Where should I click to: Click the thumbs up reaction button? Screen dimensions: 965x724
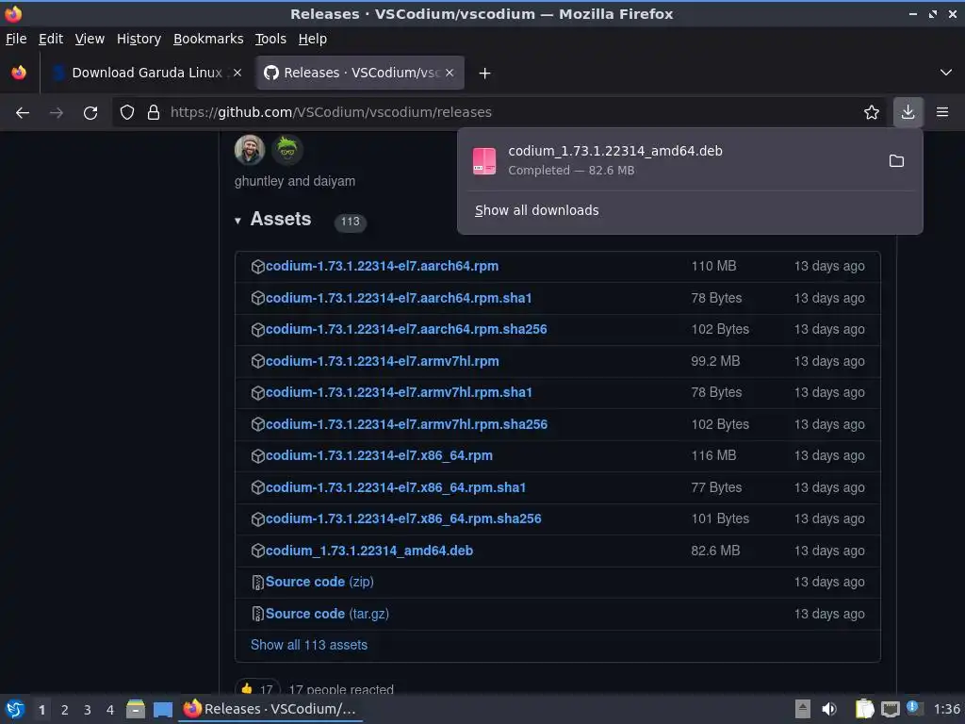pyautogui.click(x=258, y=689)
